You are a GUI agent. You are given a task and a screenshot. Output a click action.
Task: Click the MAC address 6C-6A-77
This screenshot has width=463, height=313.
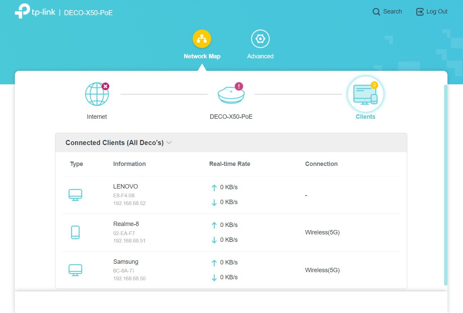pos(124,271)
